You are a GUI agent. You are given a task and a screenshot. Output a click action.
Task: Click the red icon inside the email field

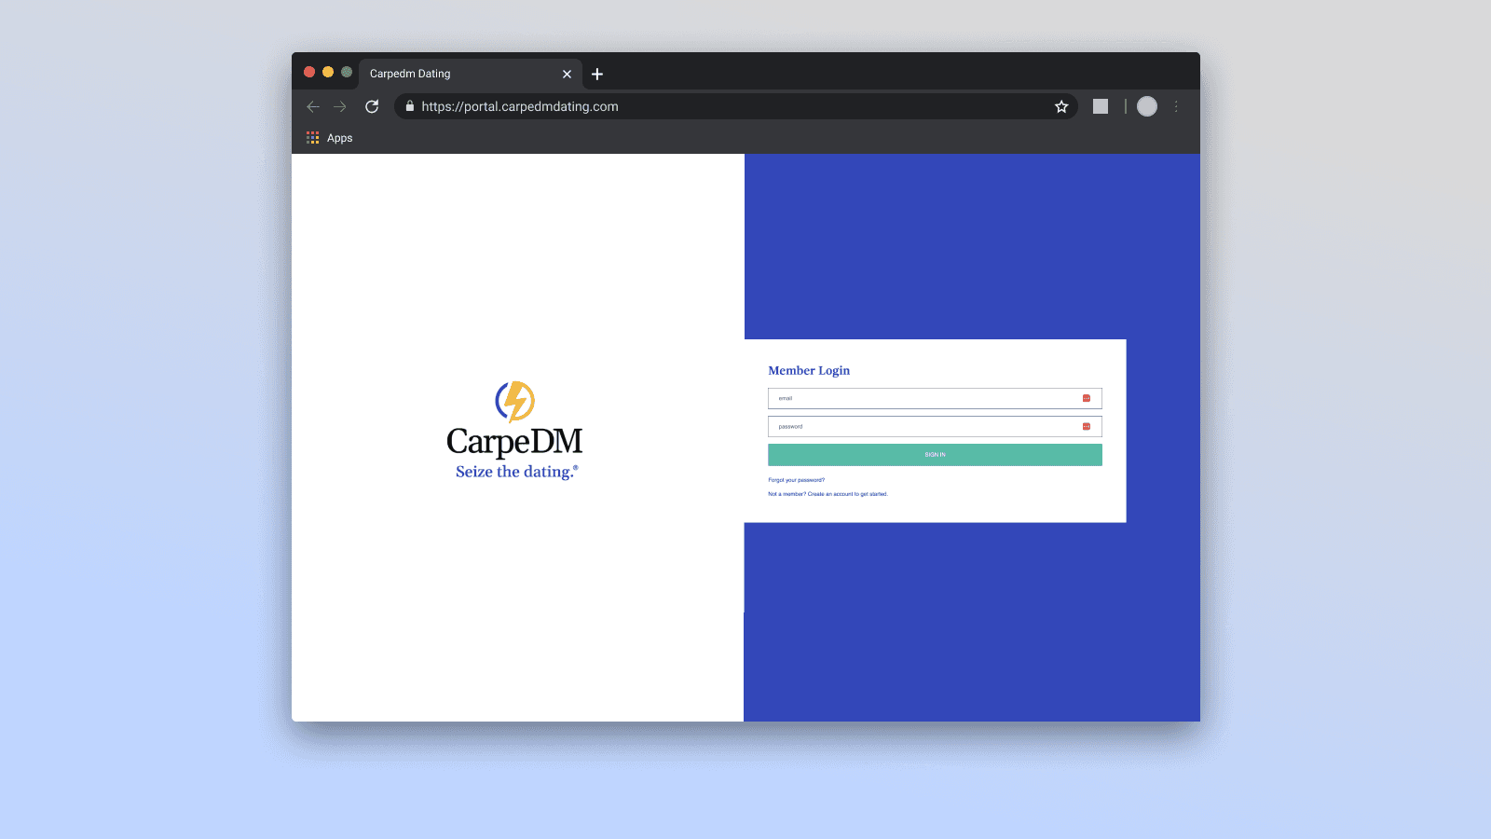point(1086,398)
